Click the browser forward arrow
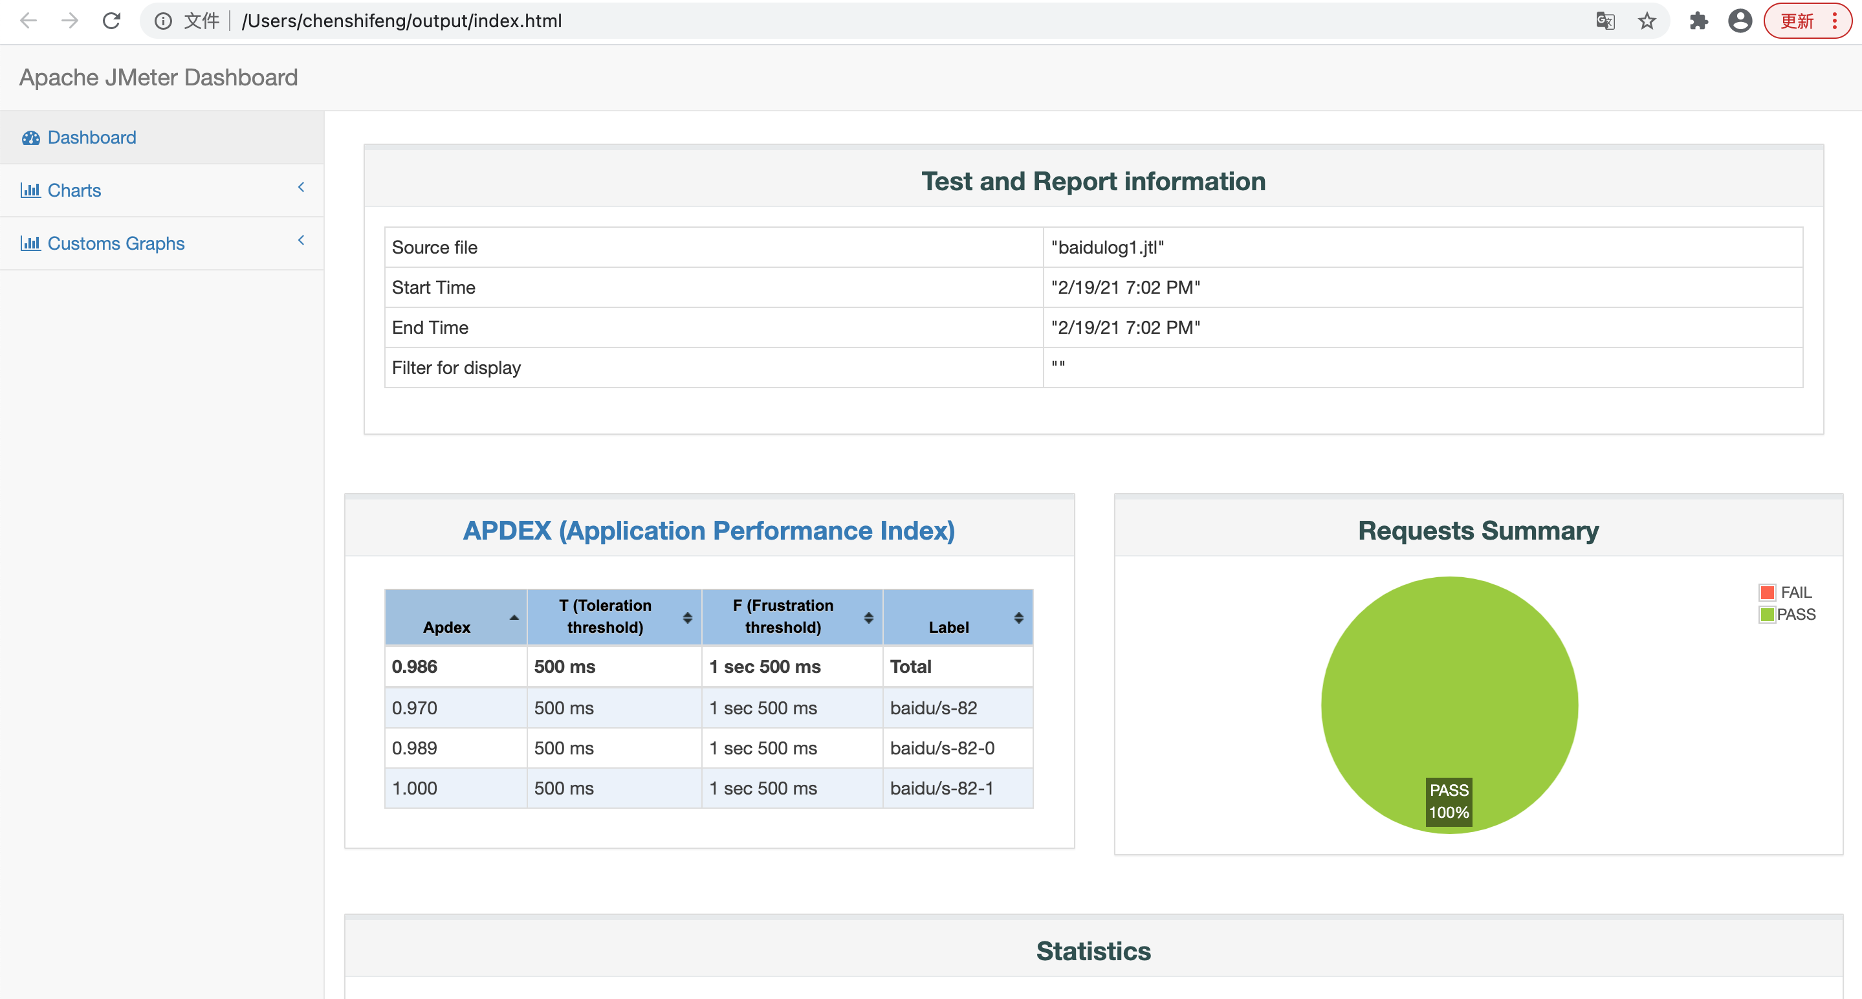The image size is (1862, 999). [69, 21]
